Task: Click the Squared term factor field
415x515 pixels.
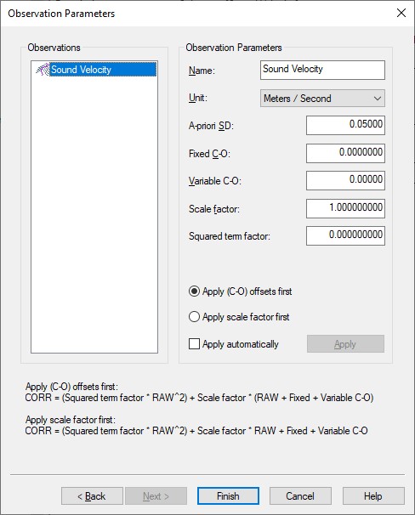Action: click(x=345, y=235)
